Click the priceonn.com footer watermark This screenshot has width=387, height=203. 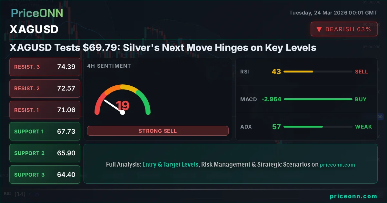tap(353, 196)
